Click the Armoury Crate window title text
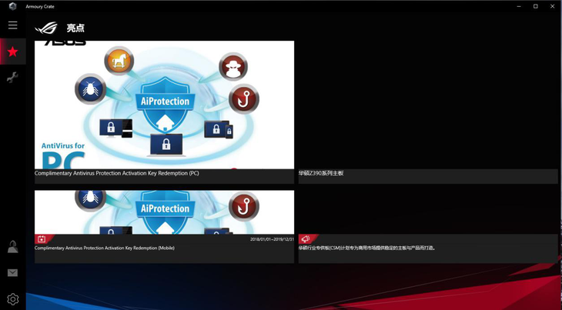The height and width of the screenshot is (310, 562). click(40, 6)
